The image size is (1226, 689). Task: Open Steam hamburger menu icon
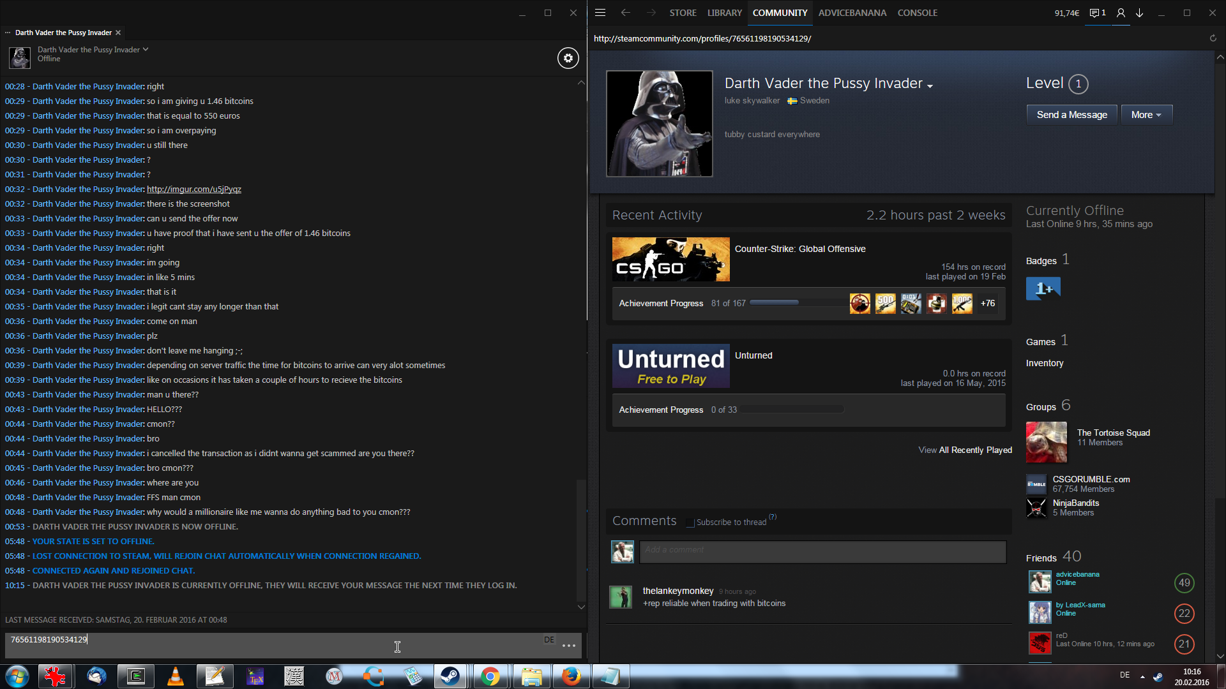pos(600,13)
